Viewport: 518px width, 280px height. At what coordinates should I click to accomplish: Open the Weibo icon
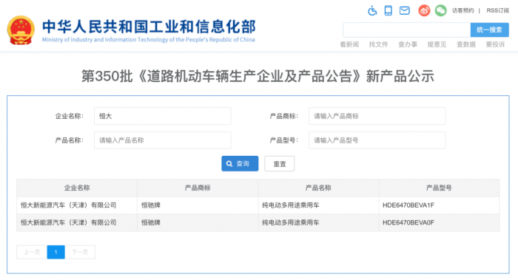[x=424, y=10]
